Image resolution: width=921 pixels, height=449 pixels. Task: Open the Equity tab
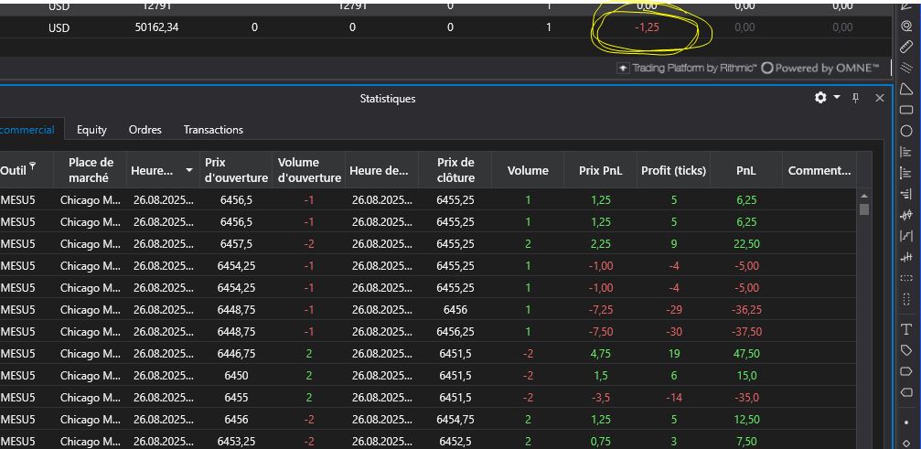(x=91, y=130)
